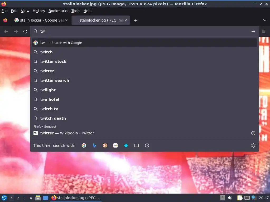Open the Bookmarks menu
This screenshot has height=202, width=270.
[x=58, y=11]
